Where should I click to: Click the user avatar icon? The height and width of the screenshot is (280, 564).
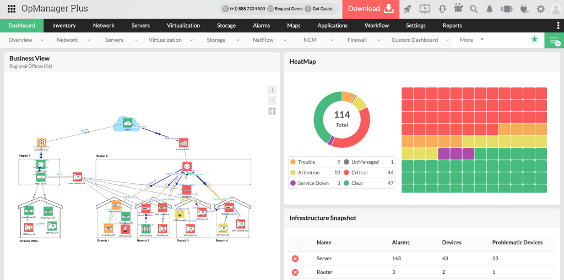(x=556, y=9)
